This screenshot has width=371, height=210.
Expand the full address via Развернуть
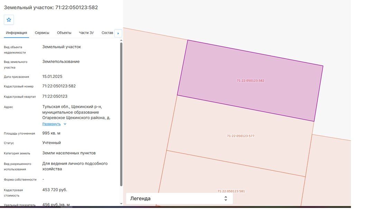coord(51,124)
